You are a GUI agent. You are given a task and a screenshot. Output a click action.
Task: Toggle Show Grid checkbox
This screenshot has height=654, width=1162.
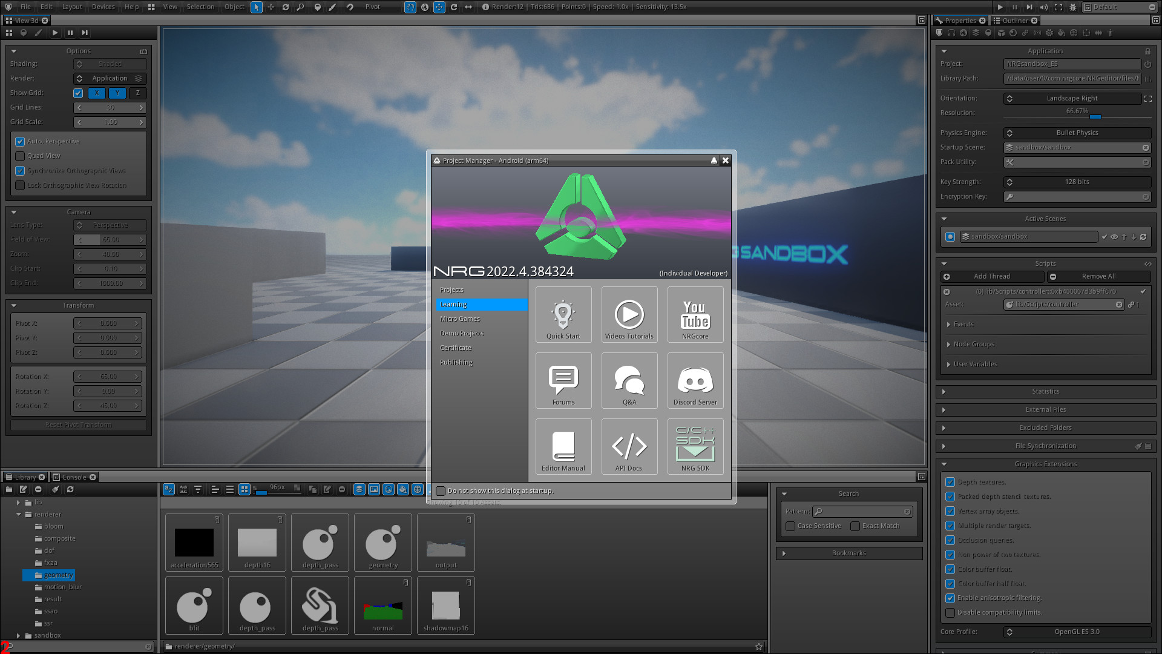[78, 93]
